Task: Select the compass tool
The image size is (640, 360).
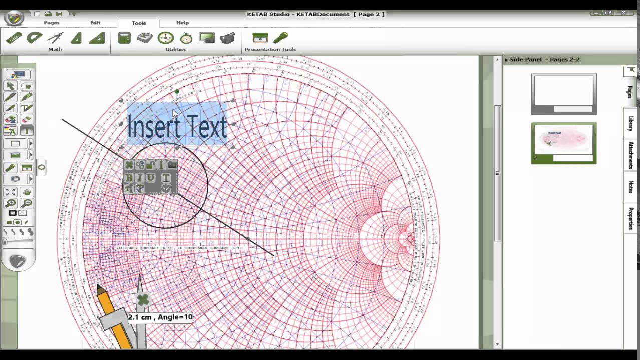Action: point(55,38)
